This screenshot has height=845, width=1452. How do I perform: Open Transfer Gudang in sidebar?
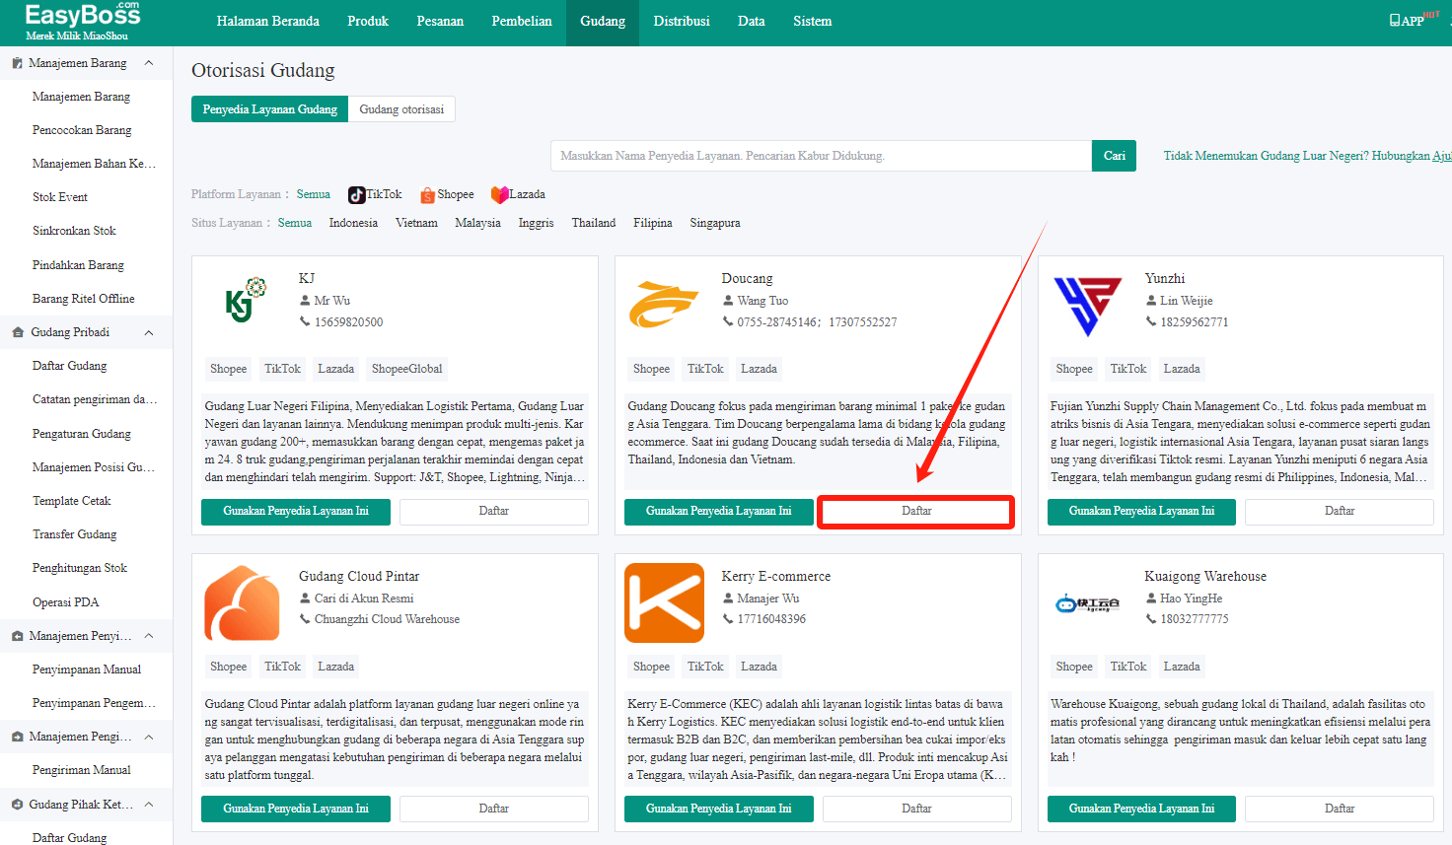pos(75,534)
